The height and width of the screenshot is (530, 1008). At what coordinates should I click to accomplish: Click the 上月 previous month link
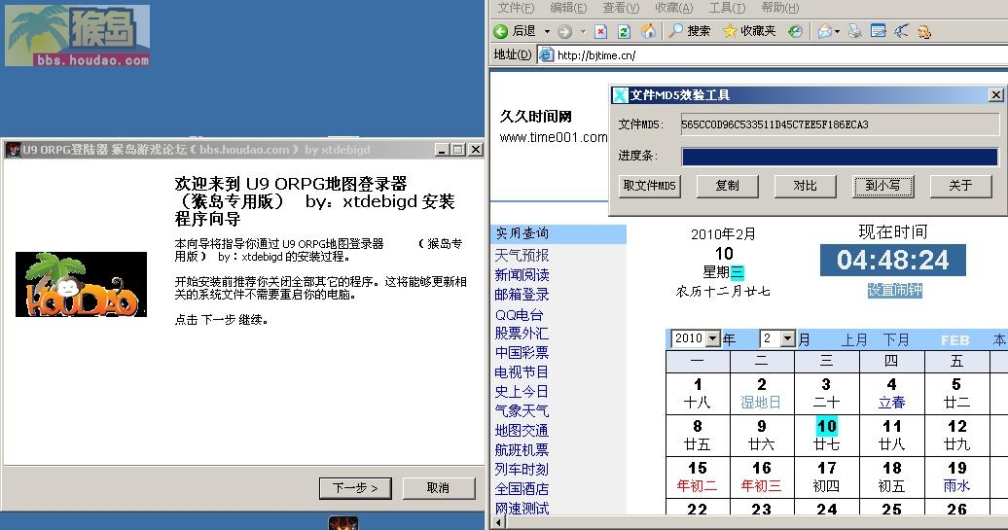coord(853,339)
